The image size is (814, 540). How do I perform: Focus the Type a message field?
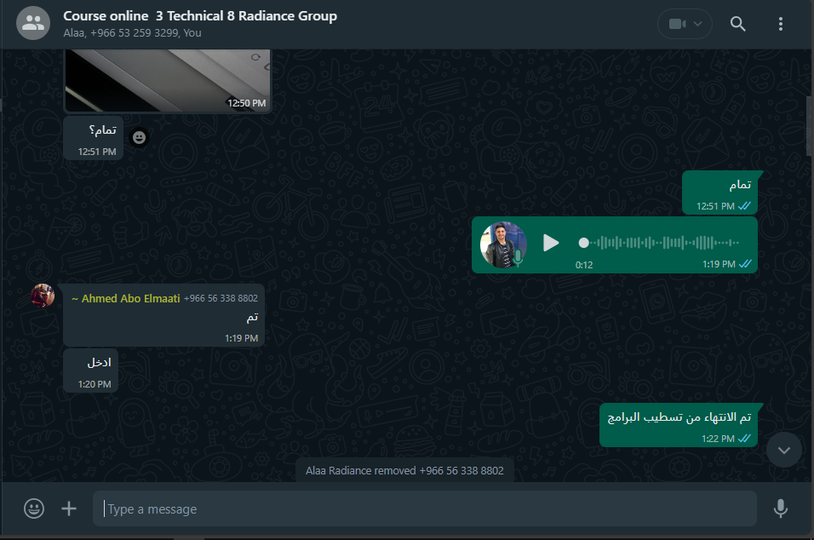click(x=424, y=508)
